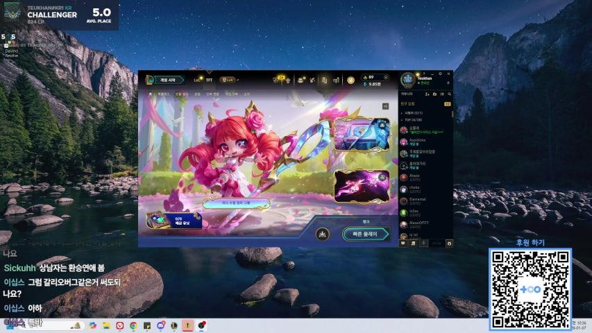592x333 pixels.
Task: Click the summoner profile avatar
Action: tap(407, 80)
